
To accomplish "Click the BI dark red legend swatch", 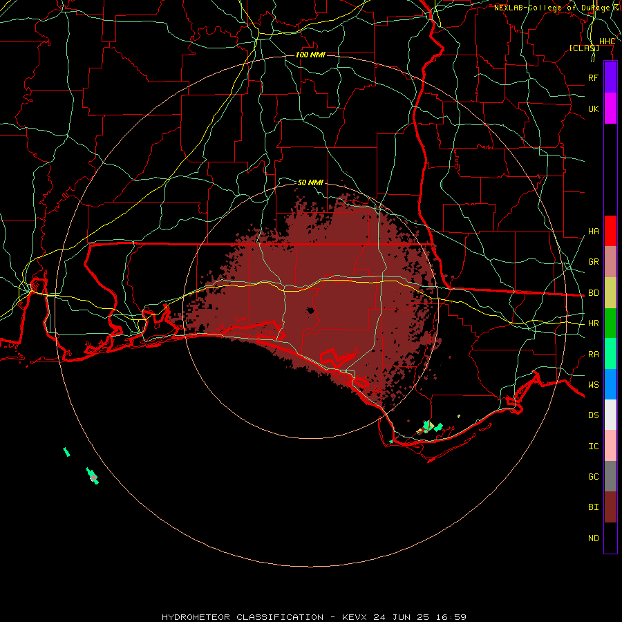I will (x=610, y=507).
